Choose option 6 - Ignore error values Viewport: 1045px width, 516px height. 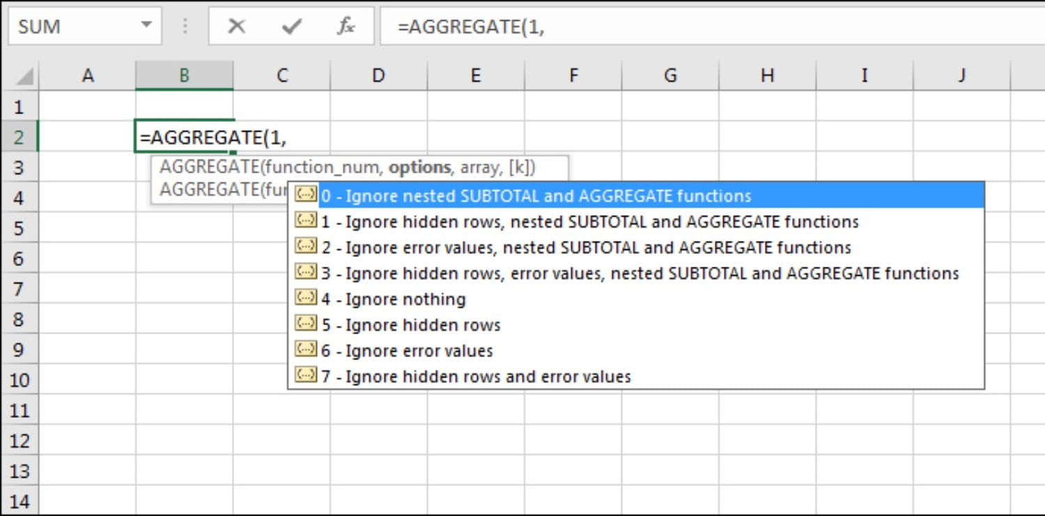[636, 350]
